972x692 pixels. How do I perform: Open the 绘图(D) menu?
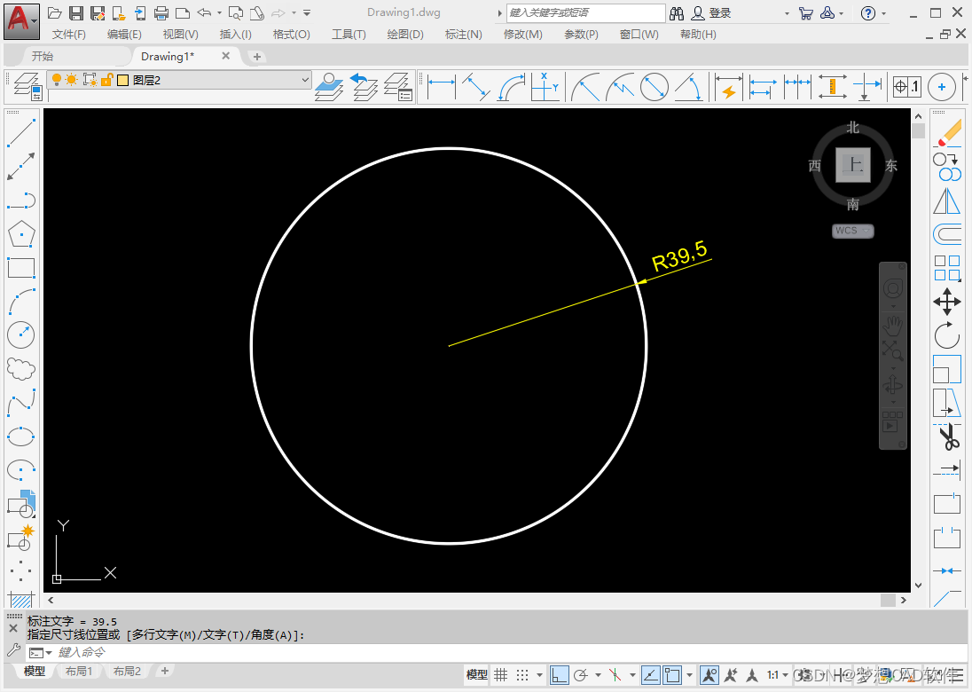coord(405,34)
